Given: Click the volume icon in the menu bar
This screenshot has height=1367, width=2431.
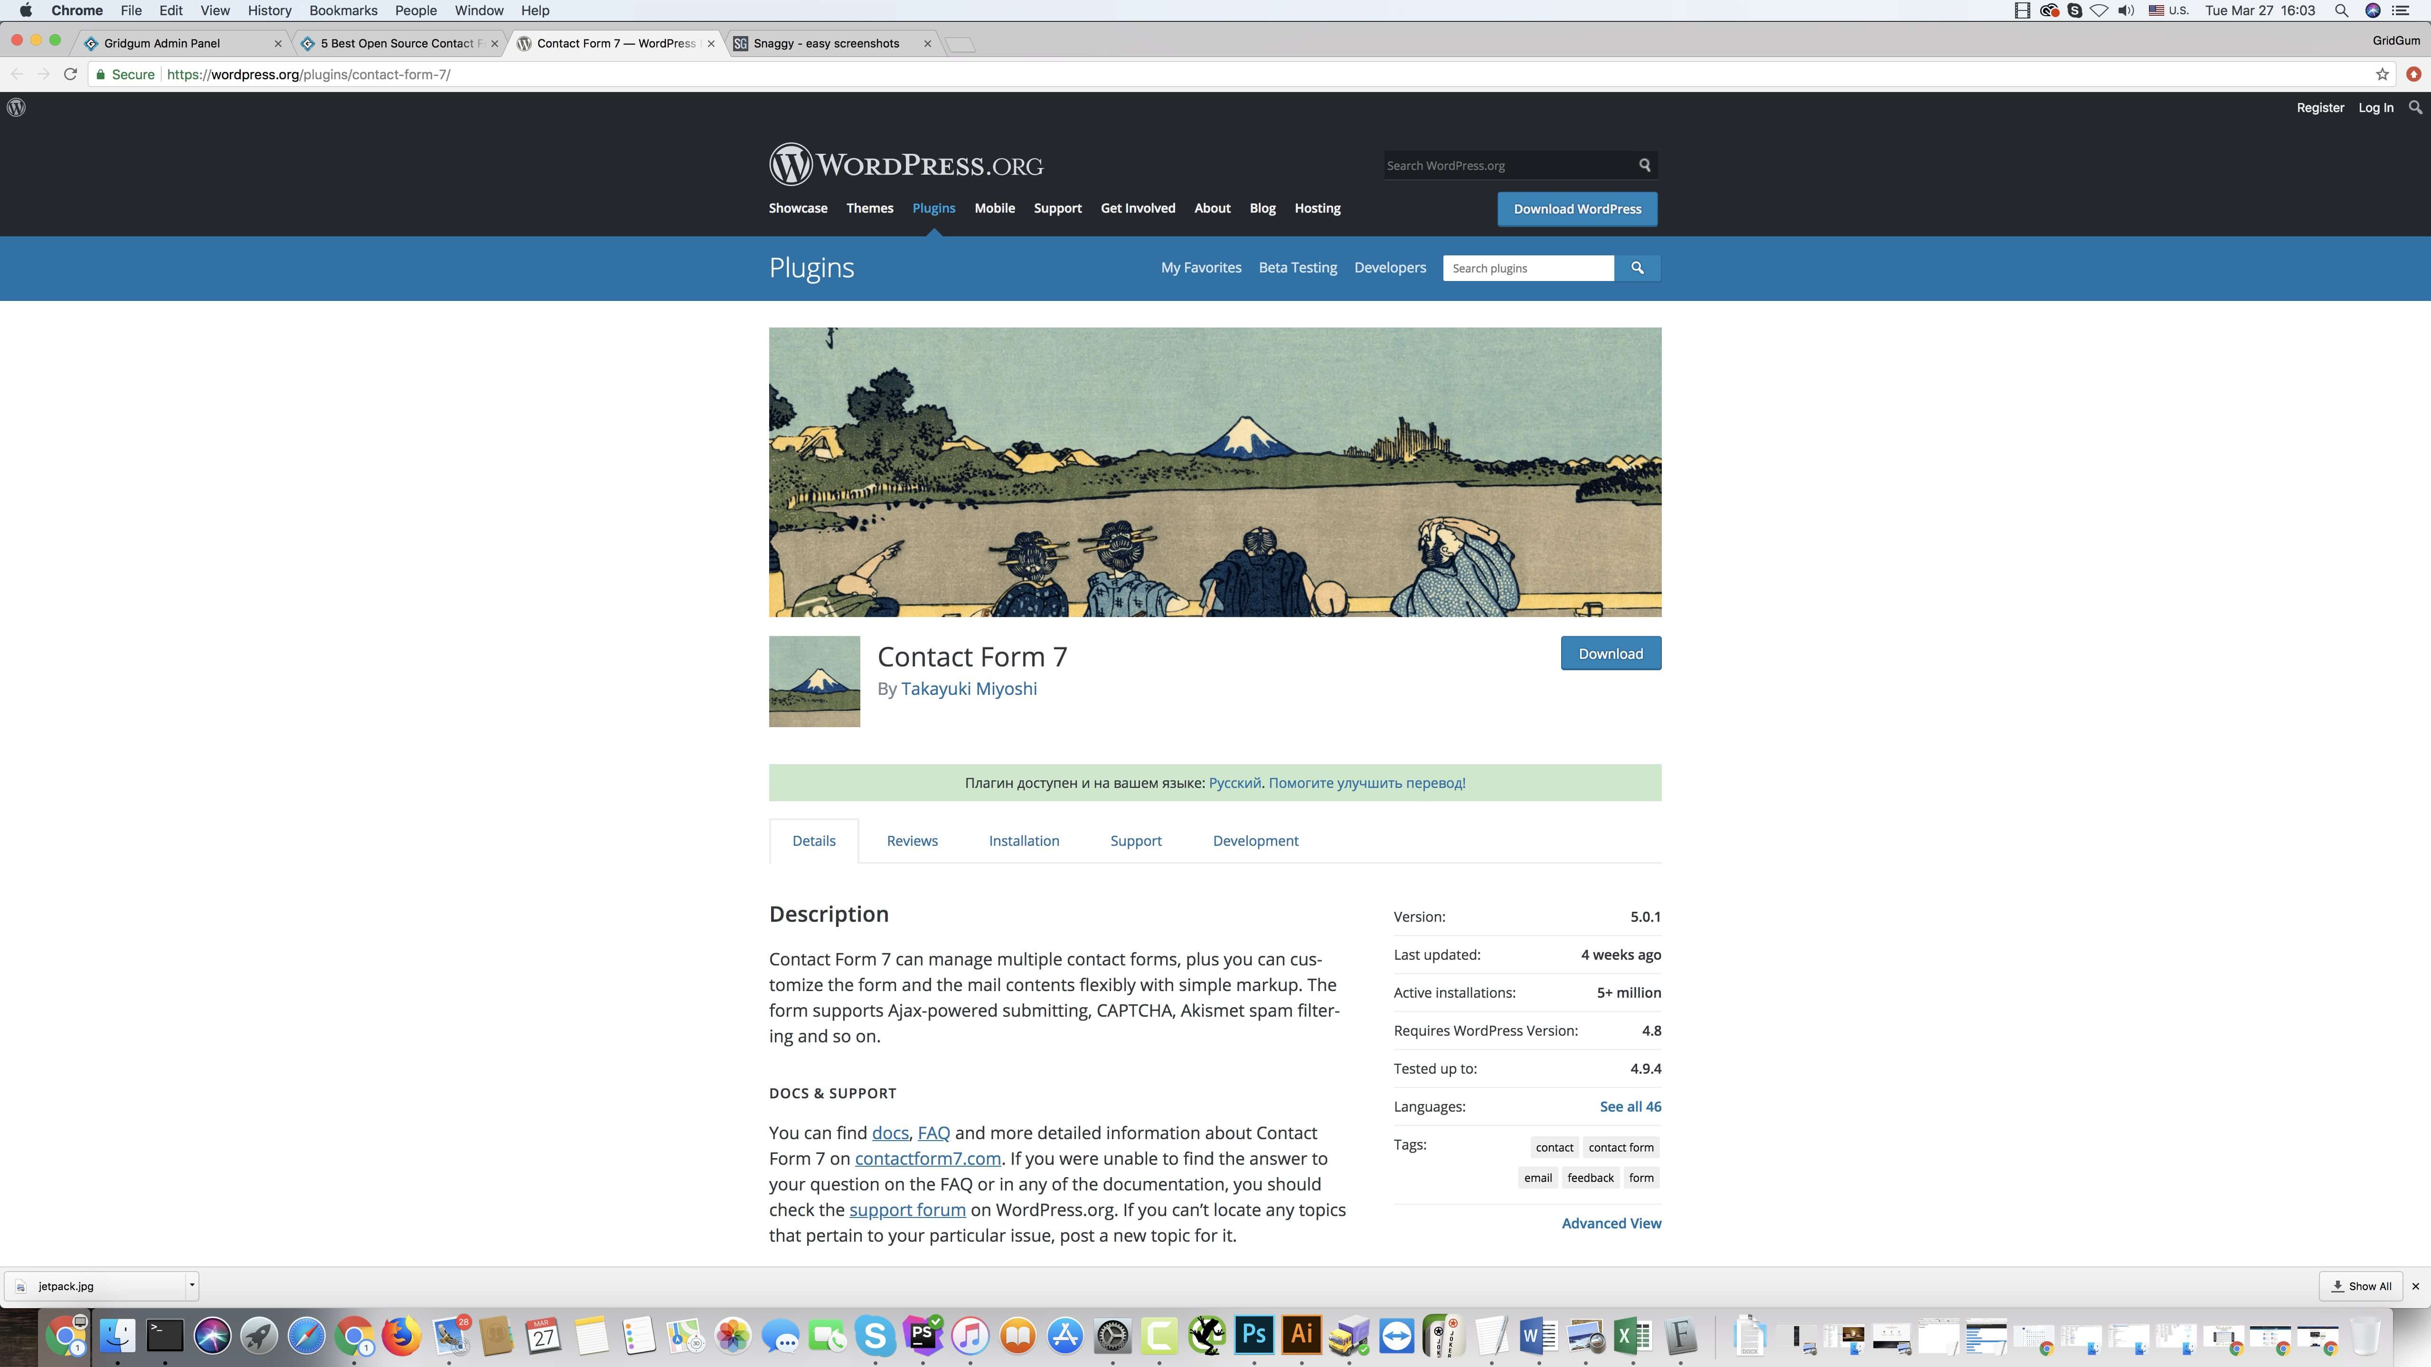Looking at the screenshot, I should pyautogui.click(x=2126, y=10).
